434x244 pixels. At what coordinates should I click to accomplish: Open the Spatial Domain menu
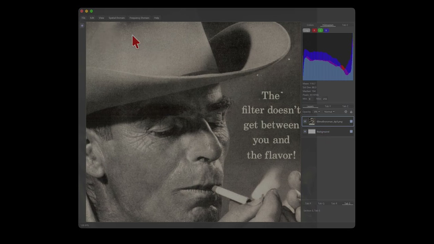coord(117,18)
